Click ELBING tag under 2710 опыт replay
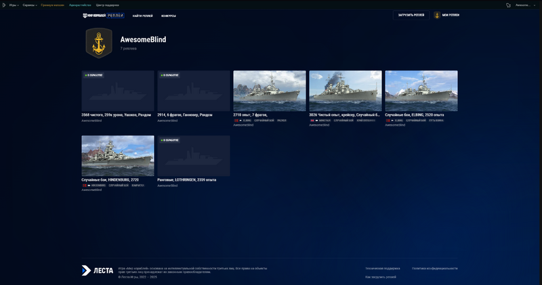This screenshot has width=542, height=285. coord(247,120)
